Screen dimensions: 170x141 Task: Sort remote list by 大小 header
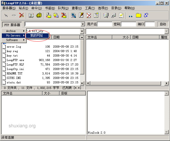[121, 37]
